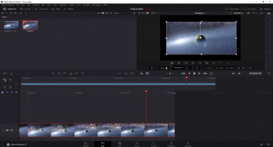Open the Transitions panel
The height and width of the screenshot is (147, 273).
coord(41,9)
